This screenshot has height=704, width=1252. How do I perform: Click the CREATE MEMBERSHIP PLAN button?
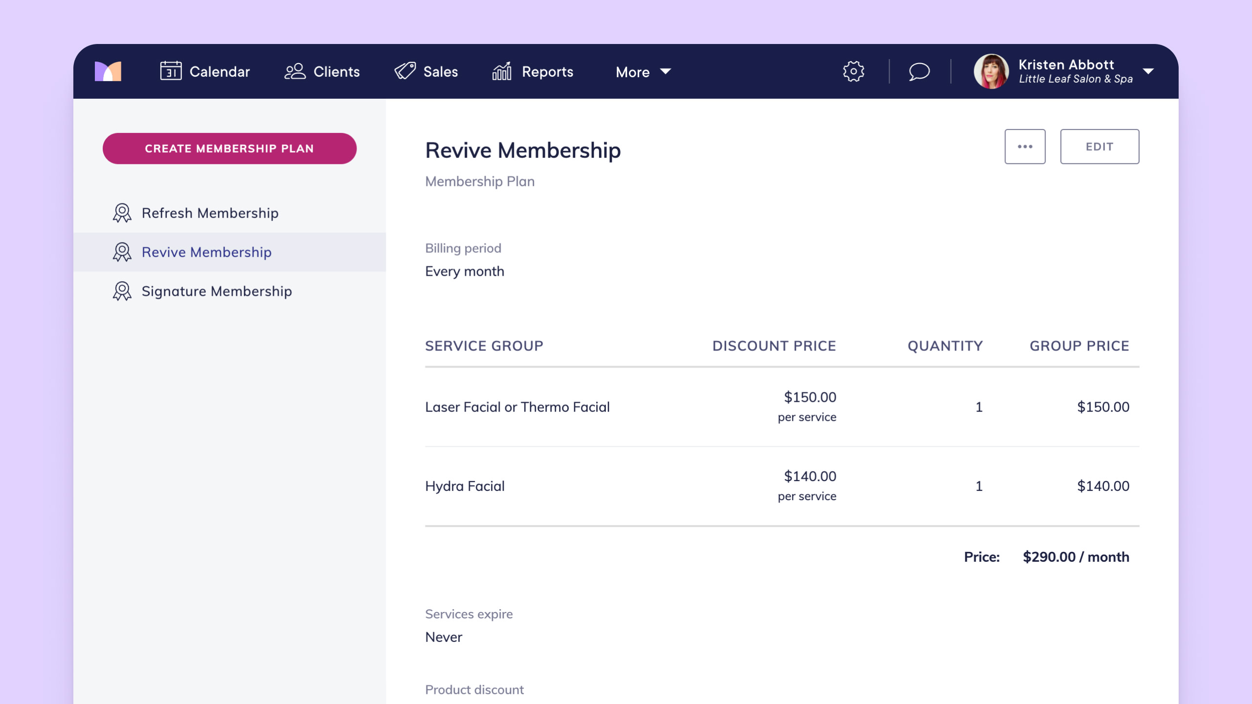pos(230,148)
